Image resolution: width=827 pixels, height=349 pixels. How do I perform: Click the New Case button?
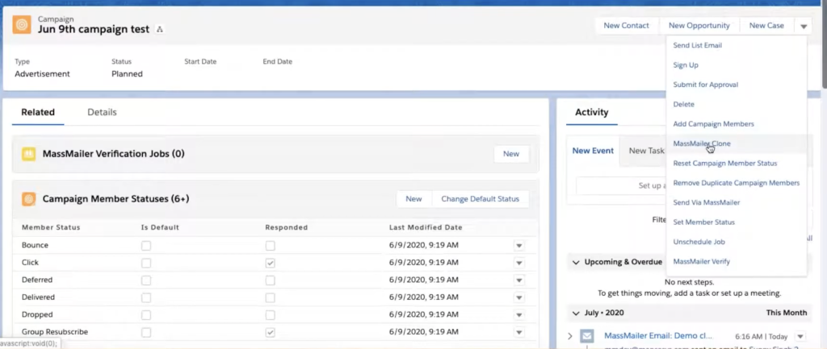point(766,25)
